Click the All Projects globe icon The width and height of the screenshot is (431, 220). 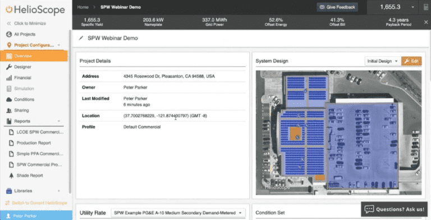pyautogui.click(x=9, y=34)
